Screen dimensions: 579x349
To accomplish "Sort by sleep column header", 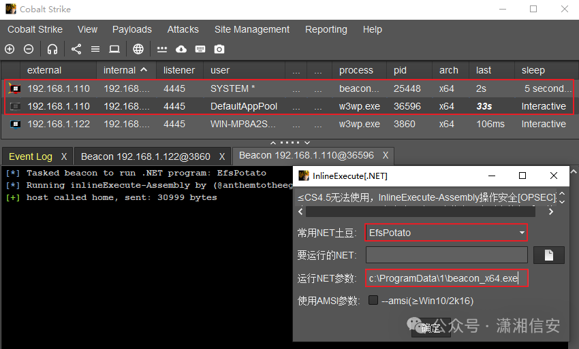I will click(x=546, y=70).
